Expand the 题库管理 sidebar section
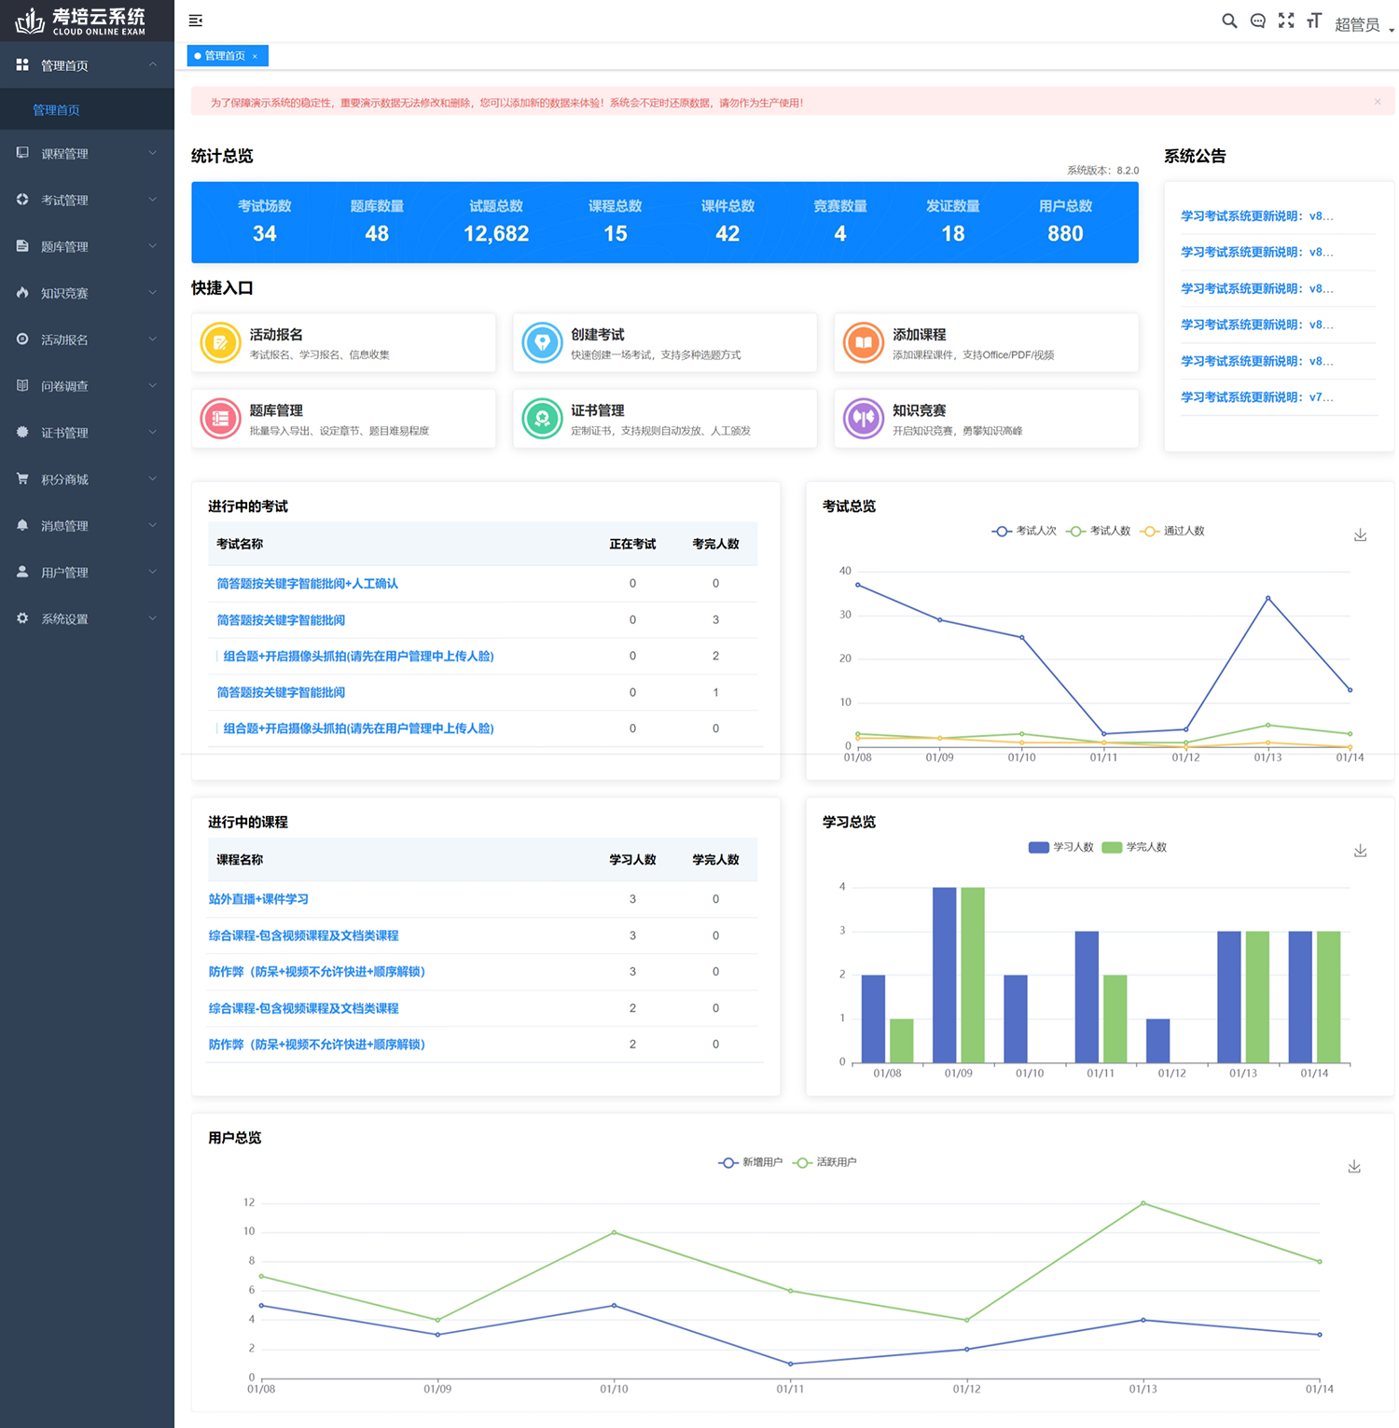 (x=87, y=247)
